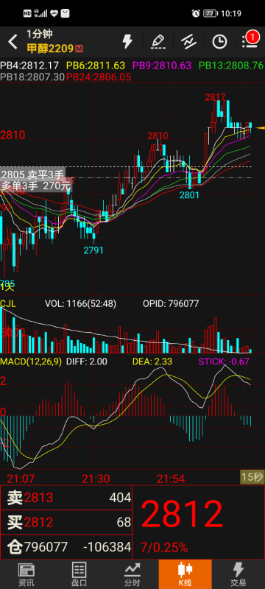Switch to the 盘口 order book tab
The height and width of the screenshot is (589, 265).
[79, 575]
